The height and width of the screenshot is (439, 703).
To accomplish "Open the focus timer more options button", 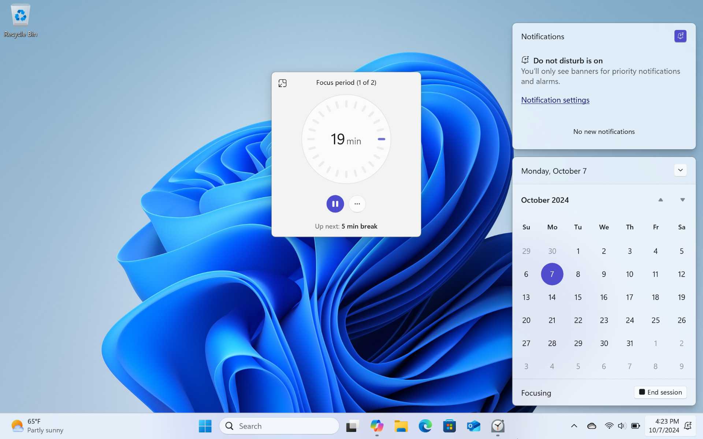I will [x=357, y=204].
